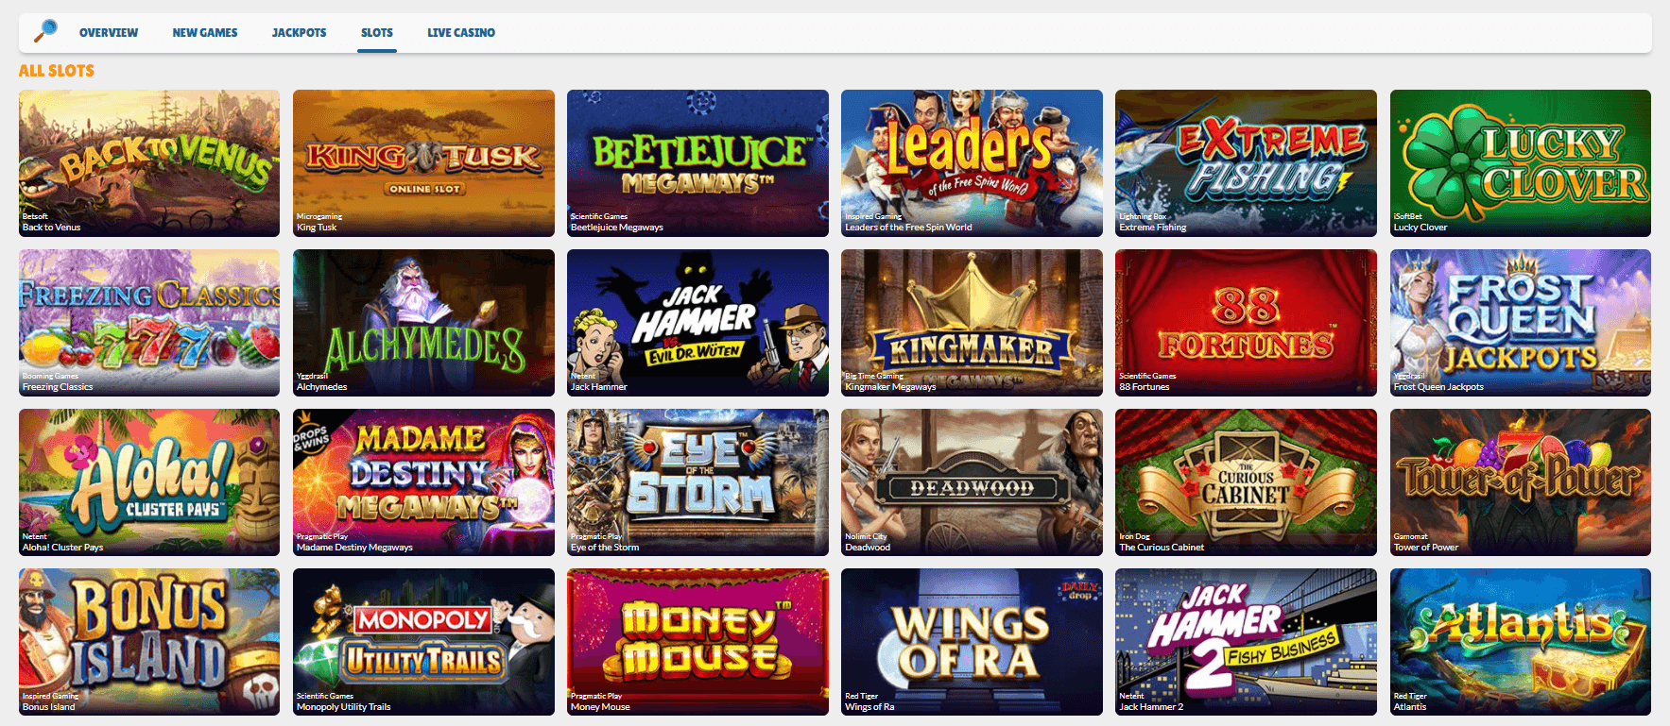Open the Deadwood game tile
Screen dimensions: 1670x726
click(972, 482)
